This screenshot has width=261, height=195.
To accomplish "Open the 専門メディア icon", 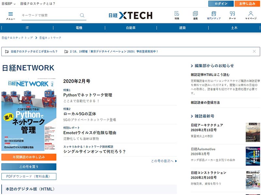I will (214, 15).
